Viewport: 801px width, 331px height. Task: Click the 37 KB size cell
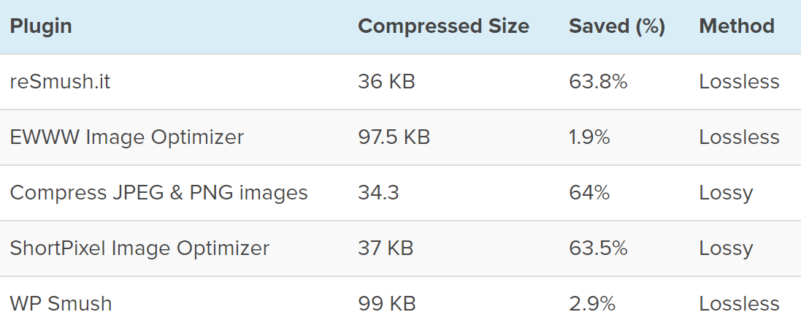pyautogui.click(x=386, y=248)
